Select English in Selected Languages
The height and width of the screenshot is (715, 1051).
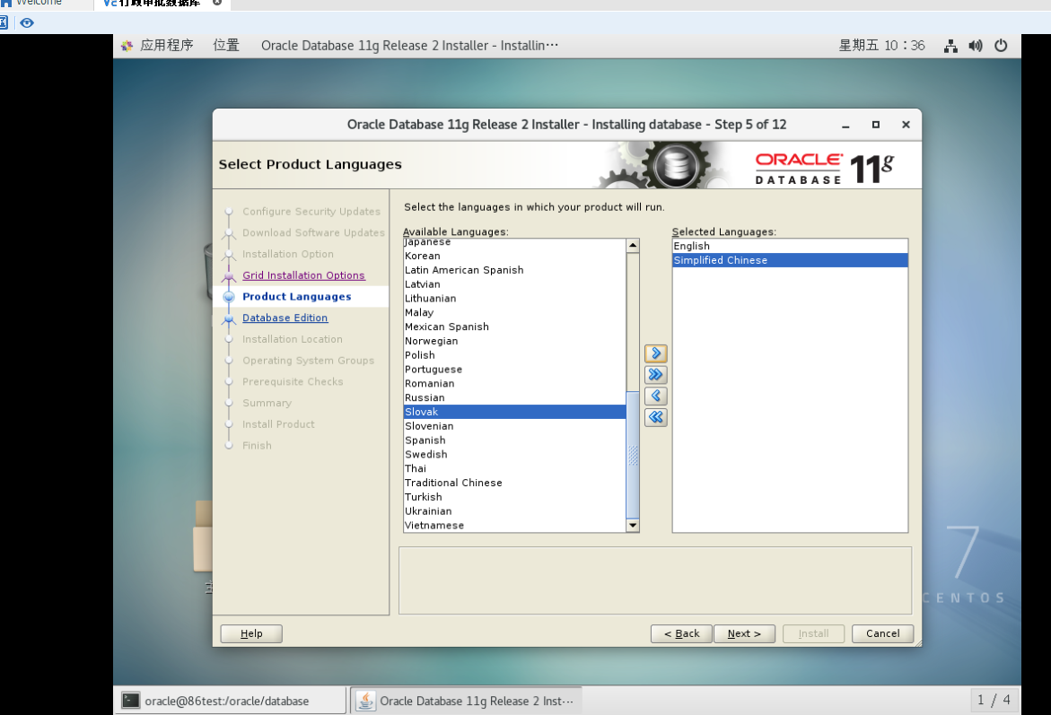point(690,246)
